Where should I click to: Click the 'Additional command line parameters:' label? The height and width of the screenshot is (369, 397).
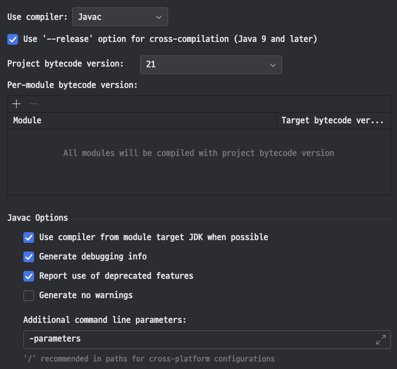[104, 320]
